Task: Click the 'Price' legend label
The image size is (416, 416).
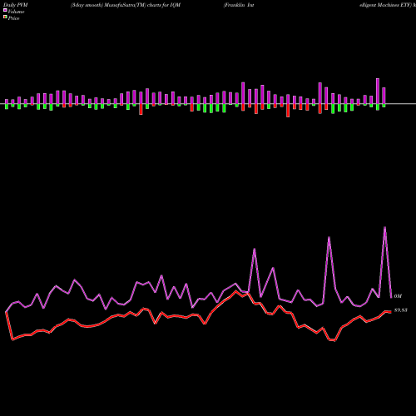Action: point(13,18)
